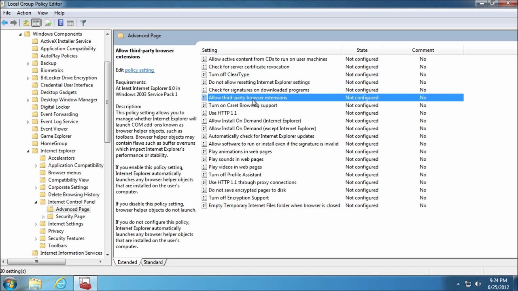Select 'Do not save encrypted pages to disk'
Viewport: 518px width, 291px height.
tap(247, 190)
